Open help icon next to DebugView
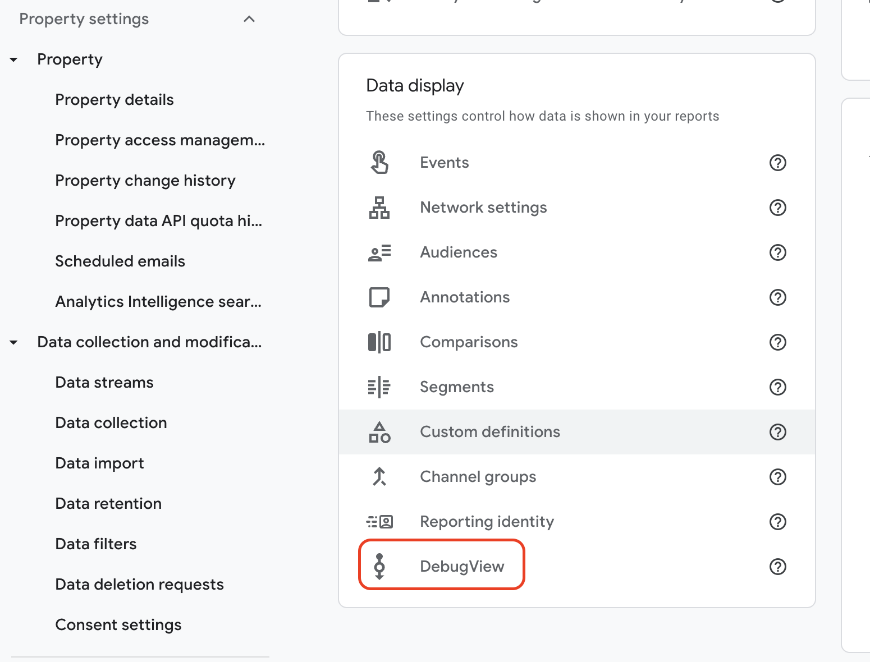870x662 pixels. tap(777, 567)
